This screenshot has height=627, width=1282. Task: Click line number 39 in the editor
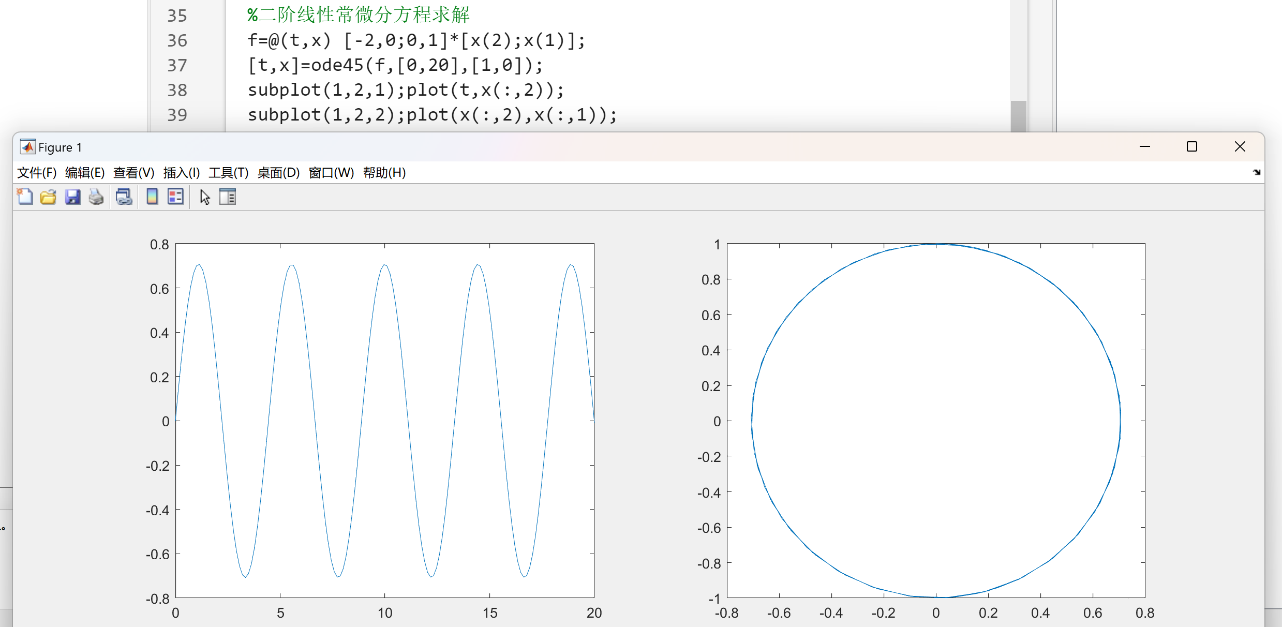coord(177,115)
